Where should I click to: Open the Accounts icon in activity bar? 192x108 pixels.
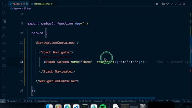click(4, 88)
